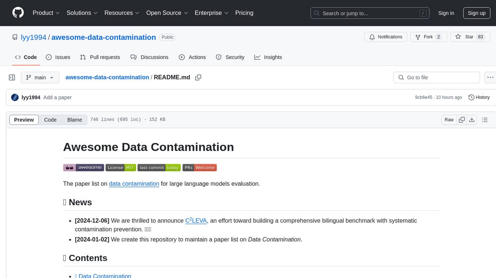The width and height of the screenshot is (496, 278).
Task: Open the lyy1994 commit author name
Action: [31, 98]
